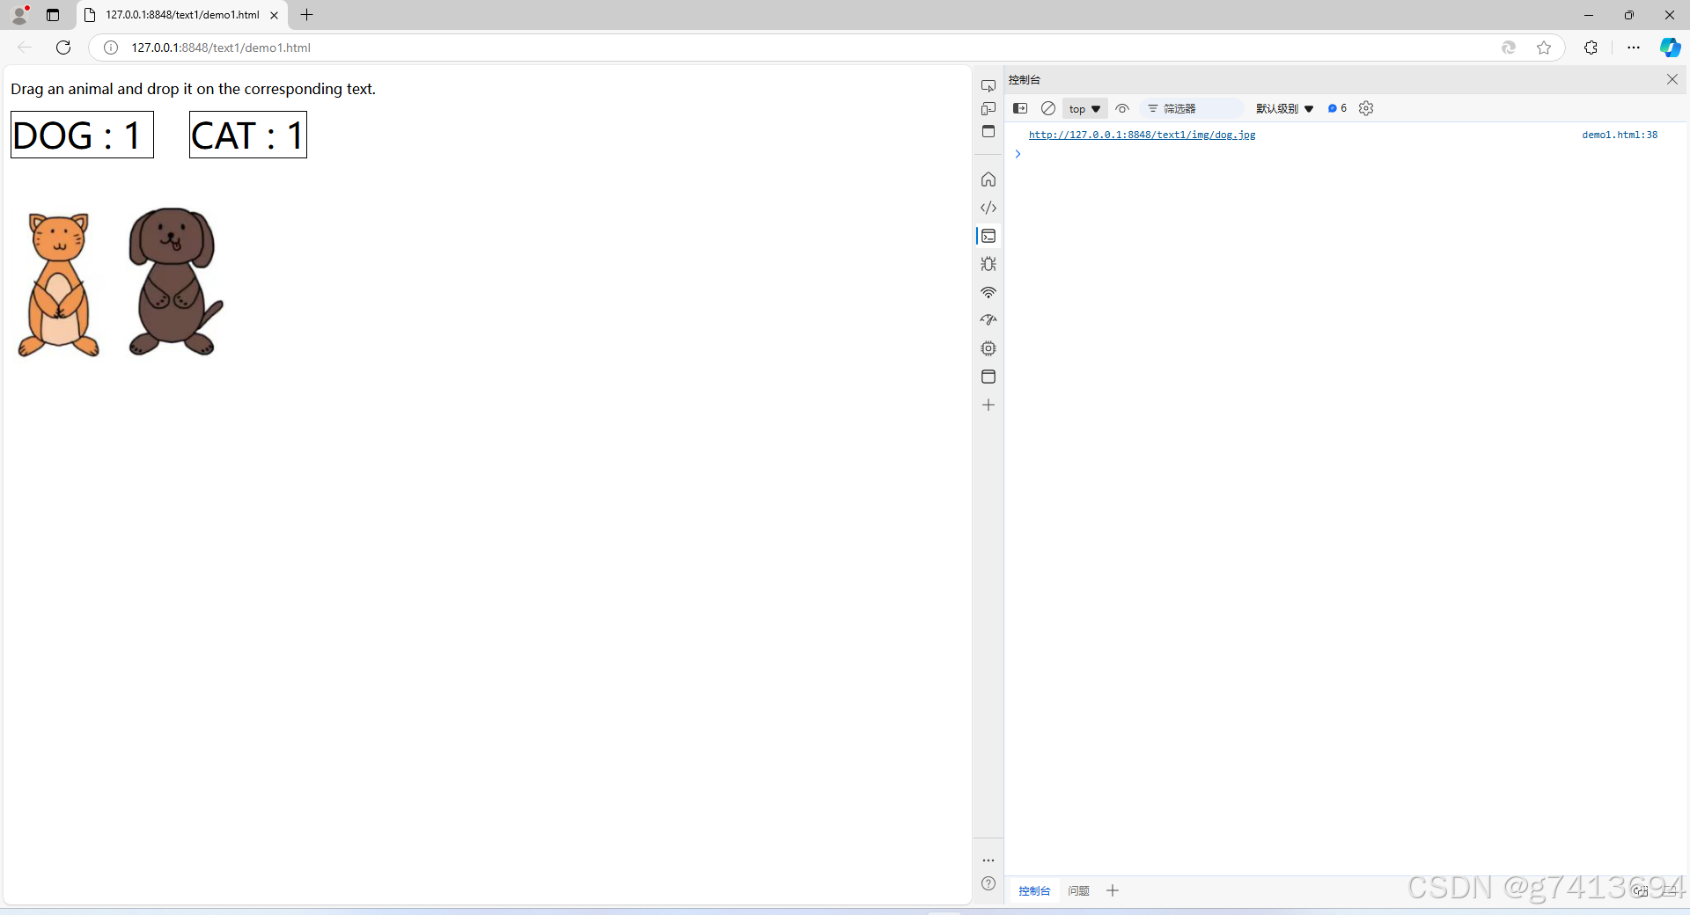
Task: Open the Network wifi icon panel
Action: [988, 292]
